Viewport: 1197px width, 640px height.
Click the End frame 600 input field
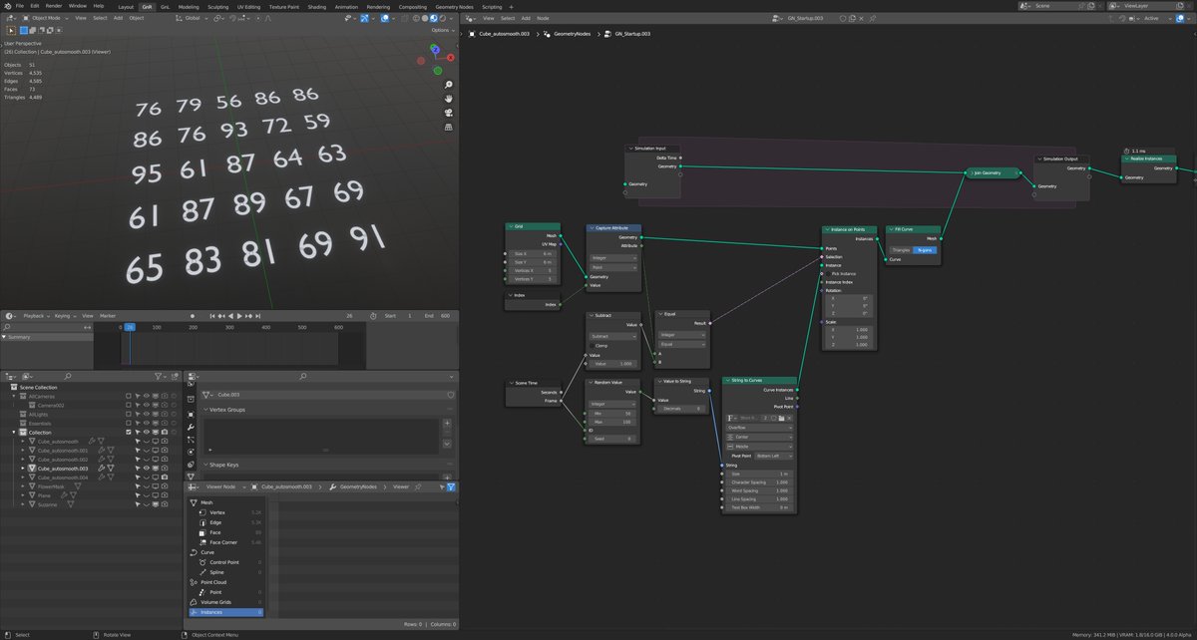tap(435, 316)
